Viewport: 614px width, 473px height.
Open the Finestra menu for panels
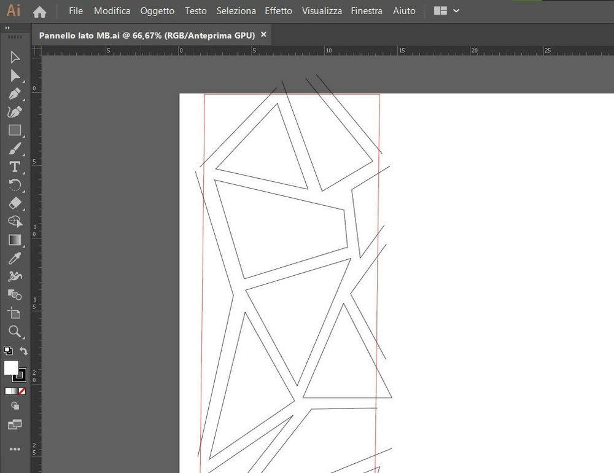tap(367, 10)
